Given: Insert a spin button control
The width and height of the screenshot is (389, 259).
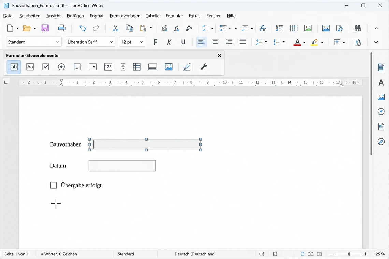Looking at the screenshot, I should (x=123, y=67).
